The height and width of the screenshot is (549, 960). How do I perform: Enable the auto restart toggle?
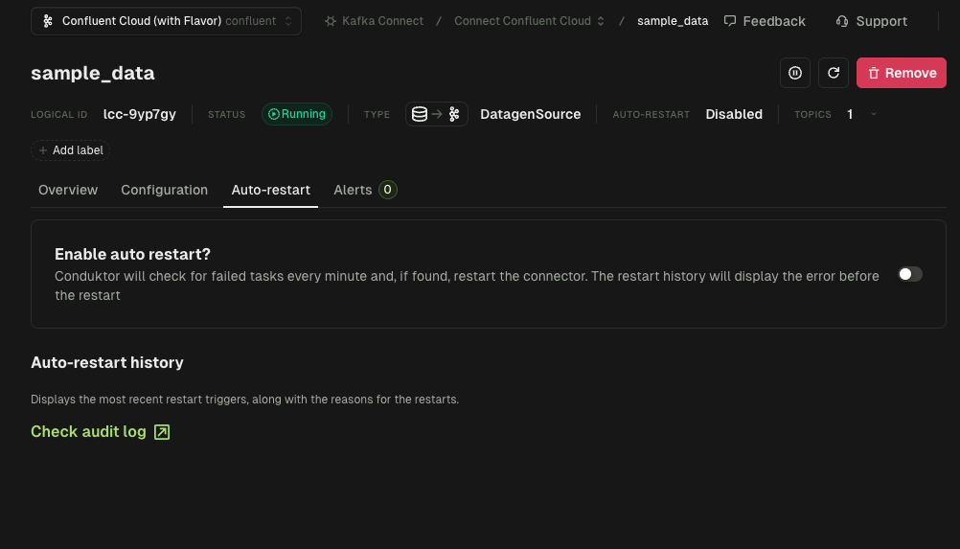point(909,274)
